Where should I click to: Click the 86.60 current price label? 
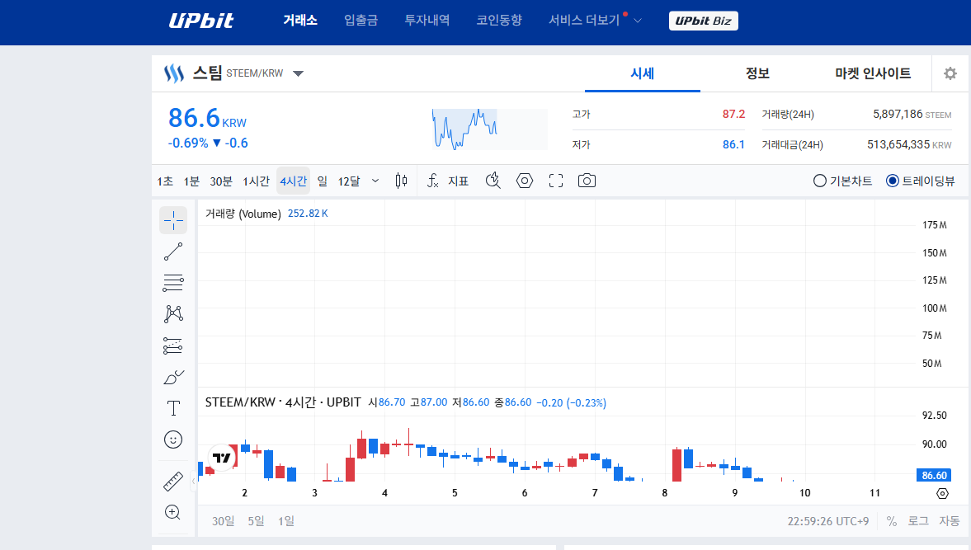(x=934, y=475)
